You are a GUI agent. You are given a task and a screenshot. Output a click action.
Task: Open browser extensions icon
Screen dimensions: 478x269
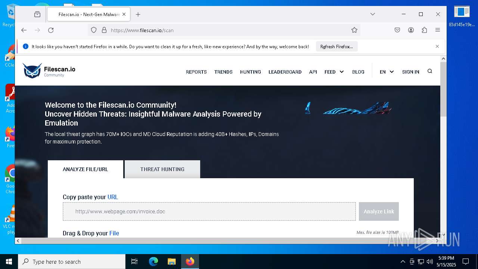coord(424,30)
